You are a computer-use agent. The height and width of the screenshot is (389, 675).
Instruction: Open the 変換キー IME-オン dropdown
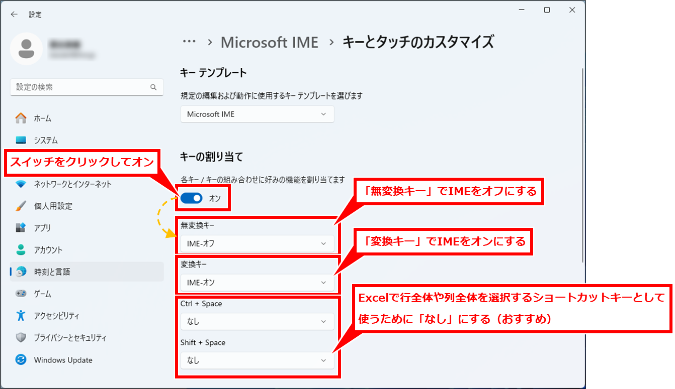257,283
